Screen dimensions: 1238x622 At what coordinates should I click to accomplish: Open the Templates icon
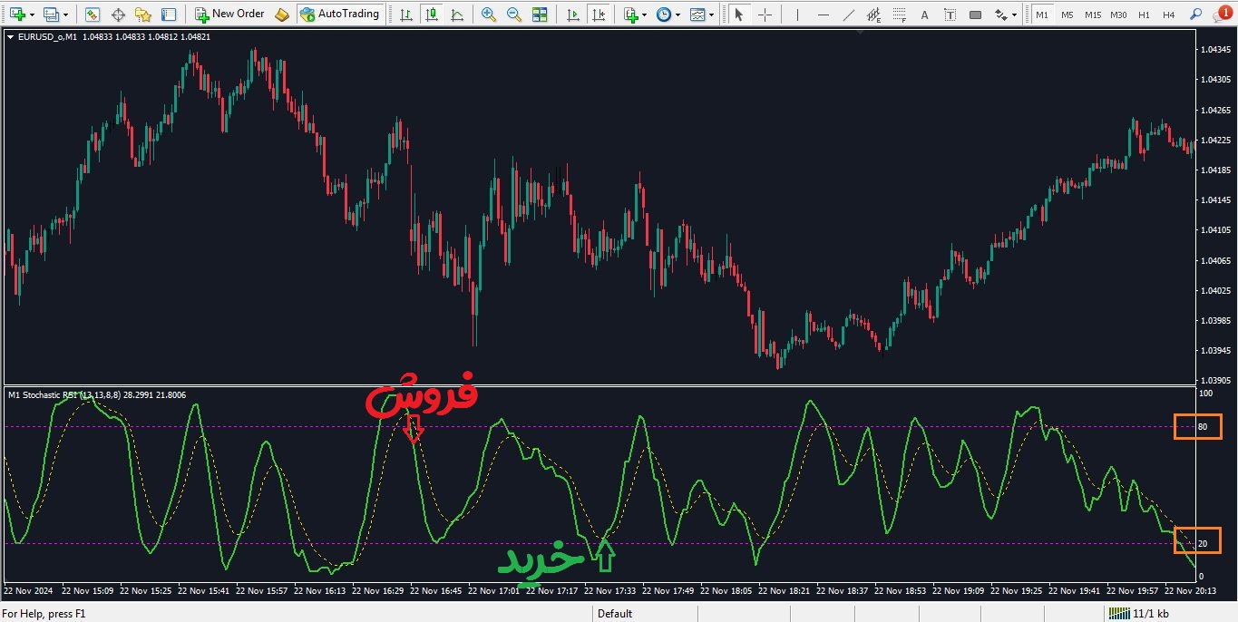[x=697, y=15]
